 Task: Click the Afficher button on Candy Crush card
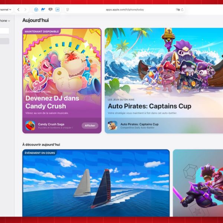90,126
